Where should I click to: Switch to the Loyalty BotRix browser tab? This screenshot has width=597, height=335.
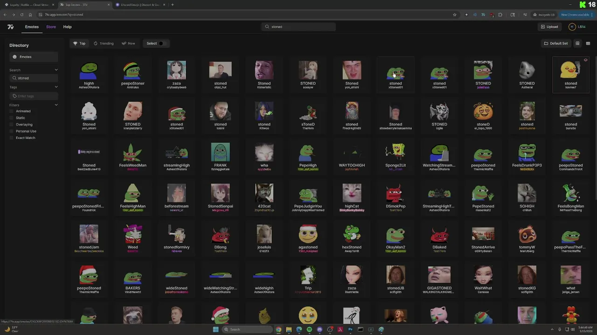(29, 5)
